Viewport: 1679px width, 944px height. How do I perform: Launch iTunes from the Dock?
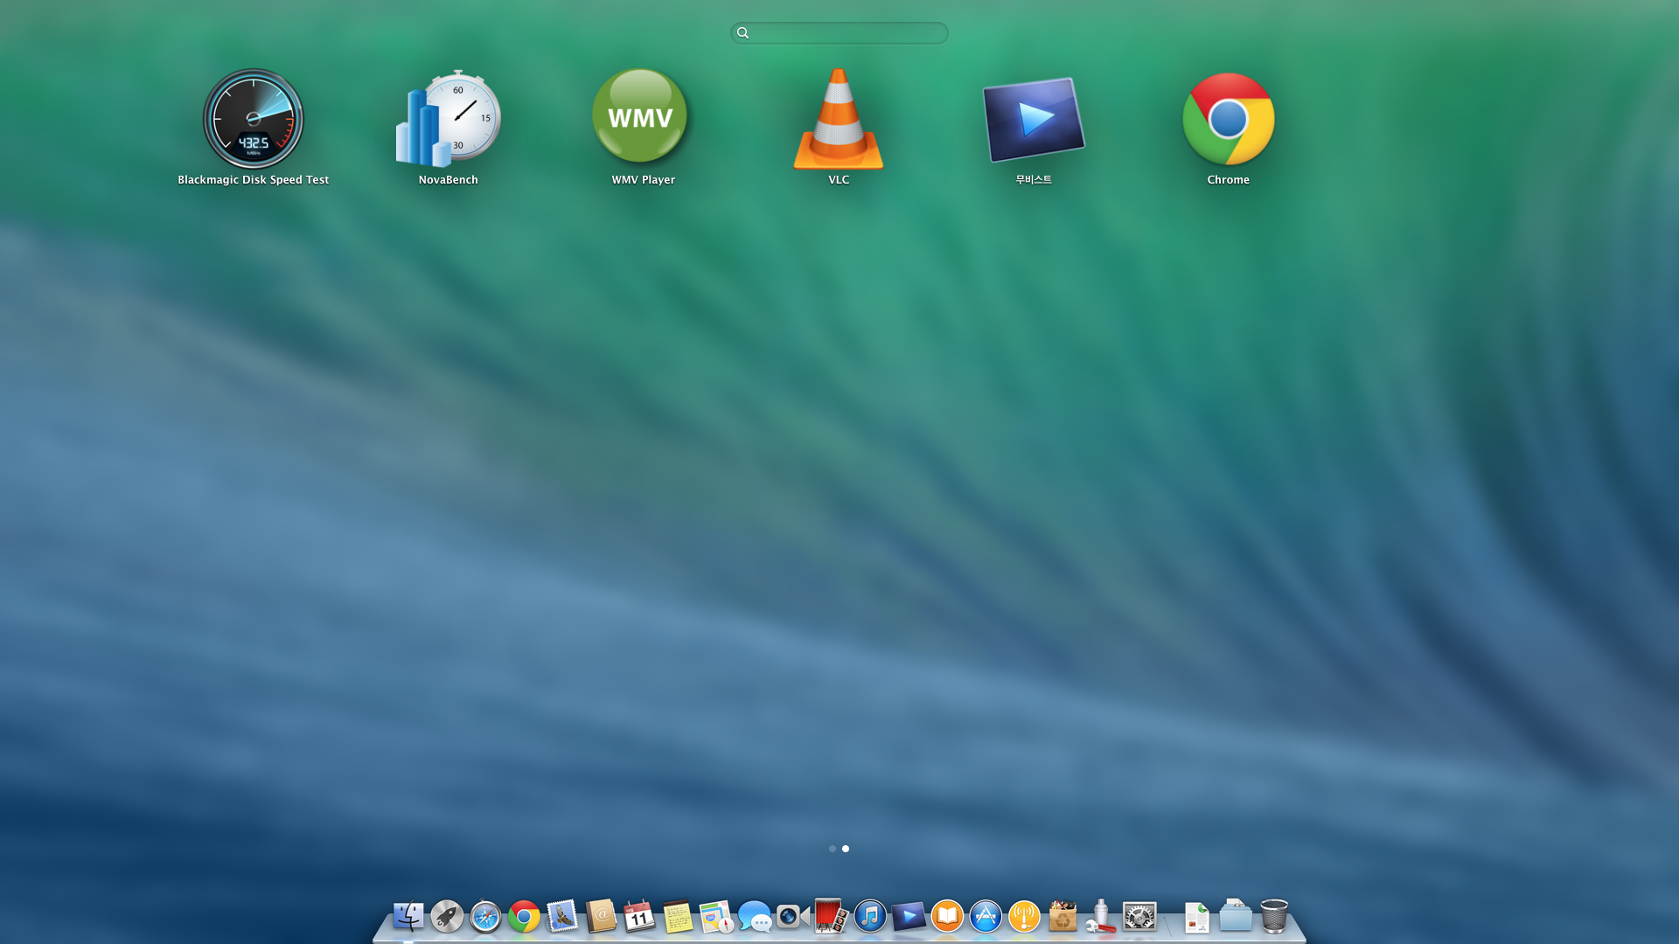[870, 916]
